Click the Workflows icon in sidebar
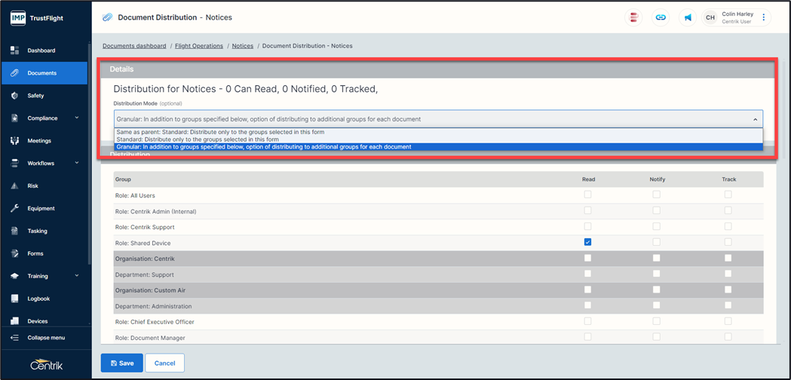This screenshot has height=380, width=791. (x=14, y=164)
